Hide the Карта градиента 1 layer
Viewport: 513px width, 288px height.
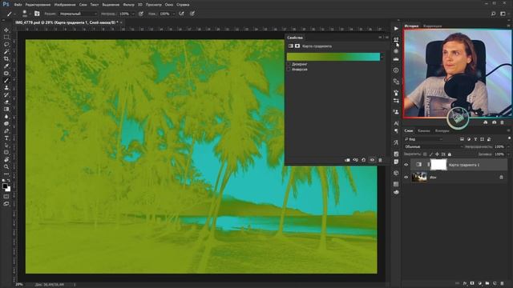[406, 165]
